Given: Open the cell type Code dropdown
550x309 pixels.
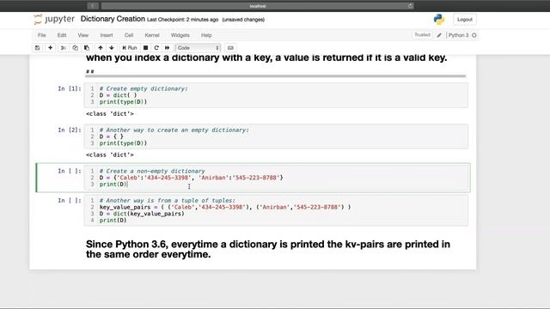Looking at the screenshot, I should (198, 48).
